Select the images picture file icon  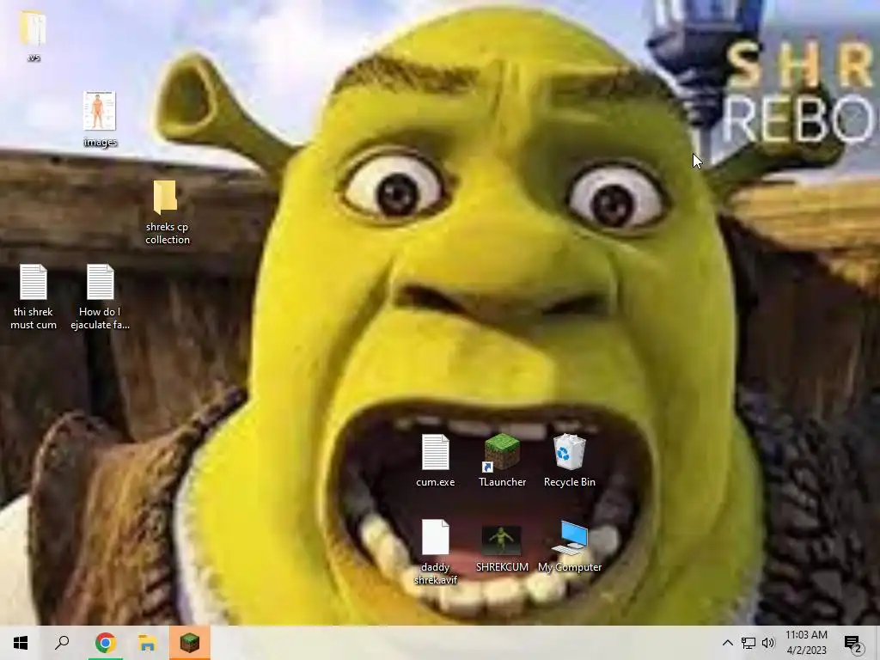click(x=100, y=119)
